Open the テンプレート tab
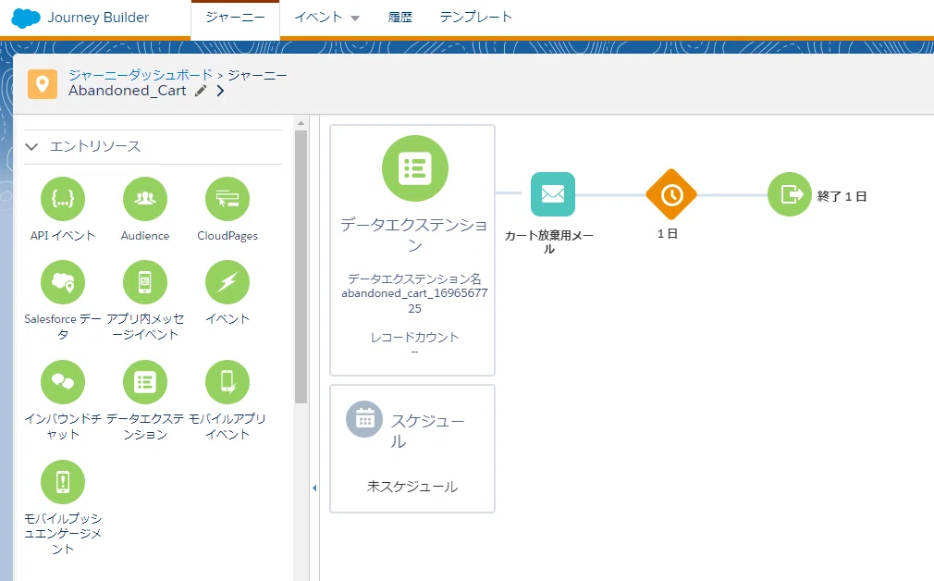The width and height of the screenshot is (934, 581). 475,18
